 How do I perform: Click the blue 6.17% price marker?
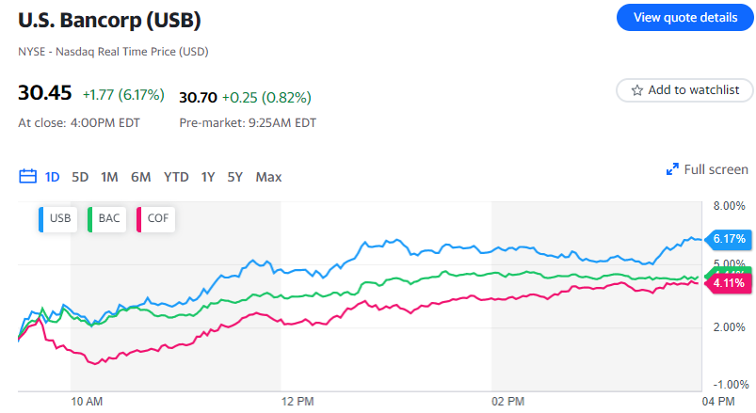click(728, 239)
